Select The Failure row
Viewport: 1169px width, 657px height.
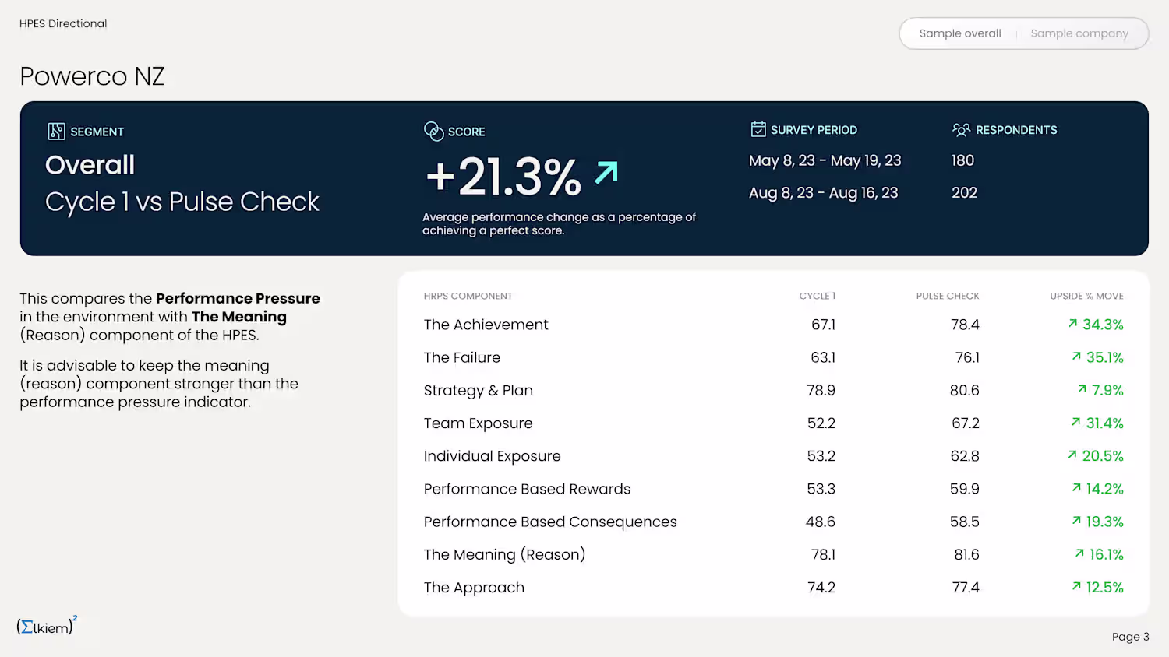click(462, 357)
